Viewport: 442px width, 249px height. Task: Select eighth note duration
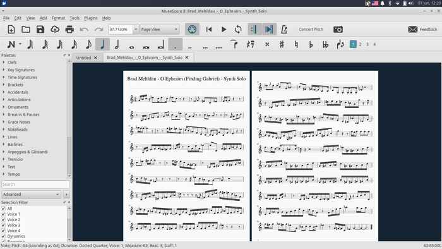point(88,45)
